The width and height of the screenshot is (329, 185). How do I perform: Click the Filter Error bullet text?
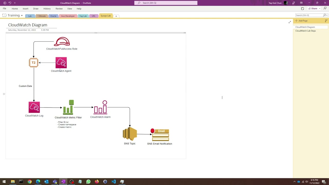pos(63,122)
